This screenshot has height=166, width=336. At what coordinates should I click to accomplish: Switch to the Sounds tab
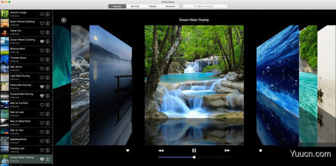click(x=117, y=6)
